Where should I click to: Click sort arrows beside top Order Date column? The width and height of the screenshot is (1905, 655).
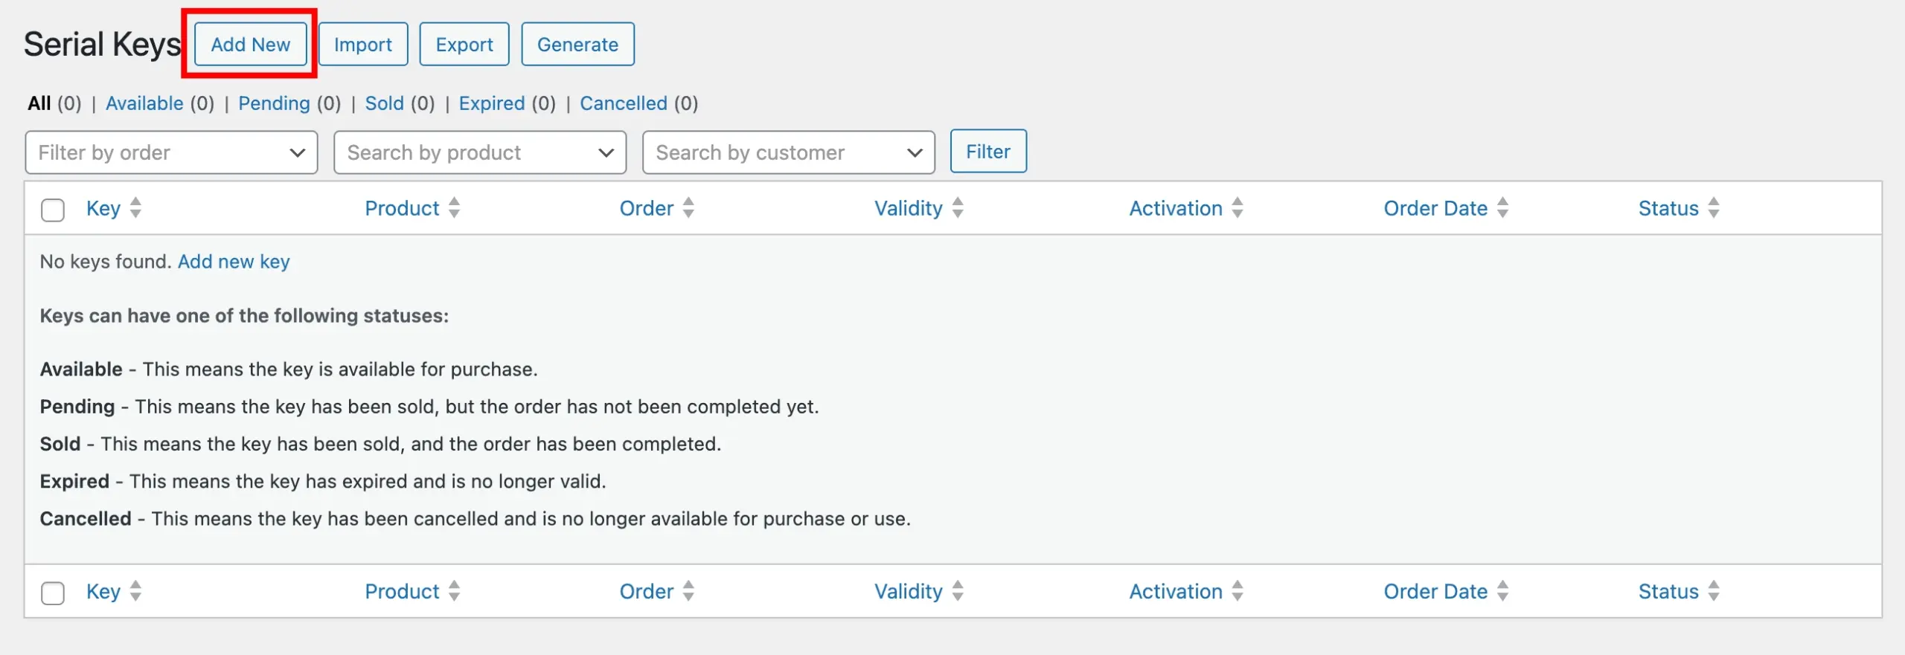pos(1502,208)
